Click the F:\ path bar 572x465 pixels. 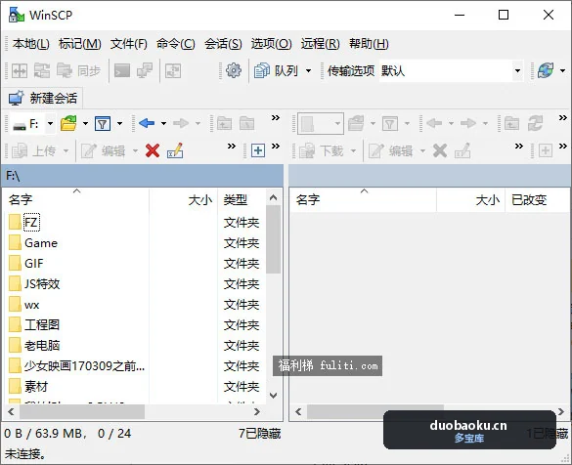tap(143, 176)
